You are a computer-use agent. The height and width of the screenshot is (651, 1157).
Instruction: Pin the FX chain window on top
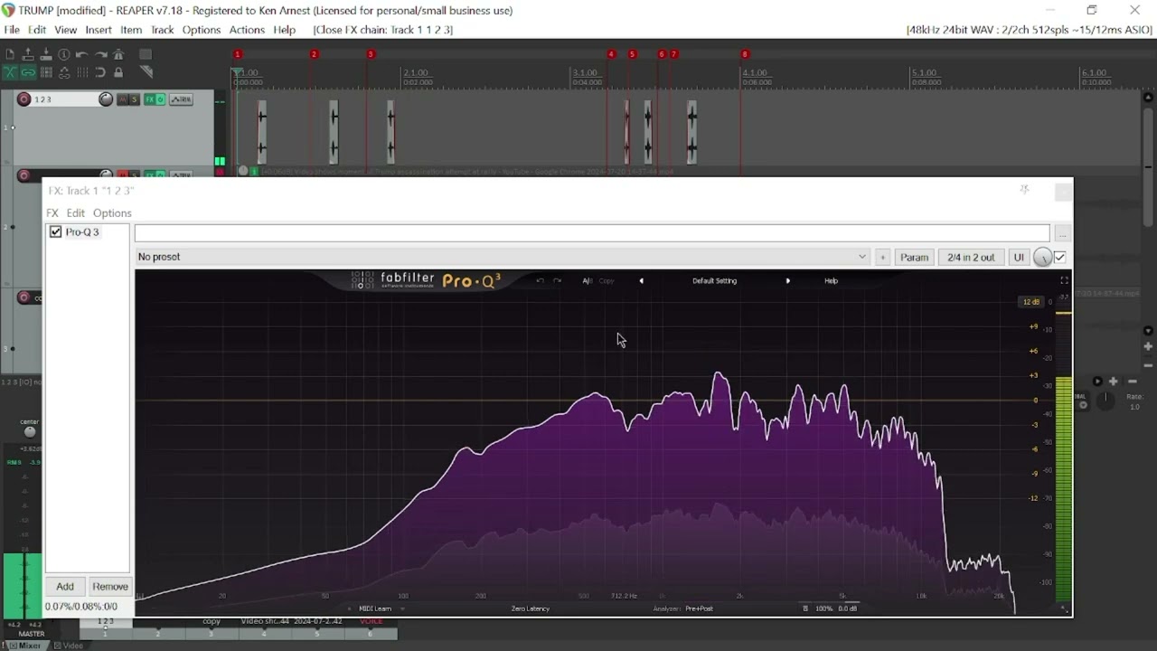tap(1024, 191)
